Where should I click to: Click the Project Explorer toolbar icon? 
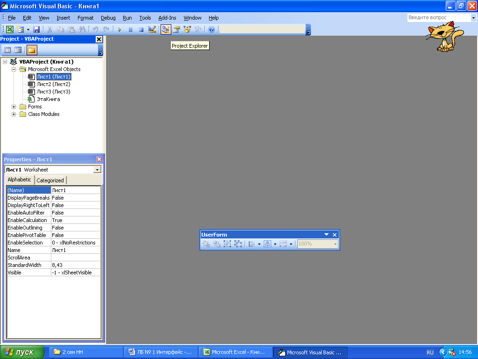tap(166, 29)
